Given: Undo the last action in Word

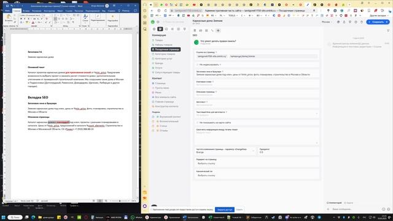Looking at the screenshot, I should pyautogui.click(x=12, y=6).
